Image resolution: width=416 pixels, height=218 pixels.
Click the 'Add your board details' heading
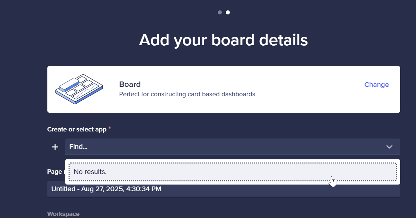point(223,40)
